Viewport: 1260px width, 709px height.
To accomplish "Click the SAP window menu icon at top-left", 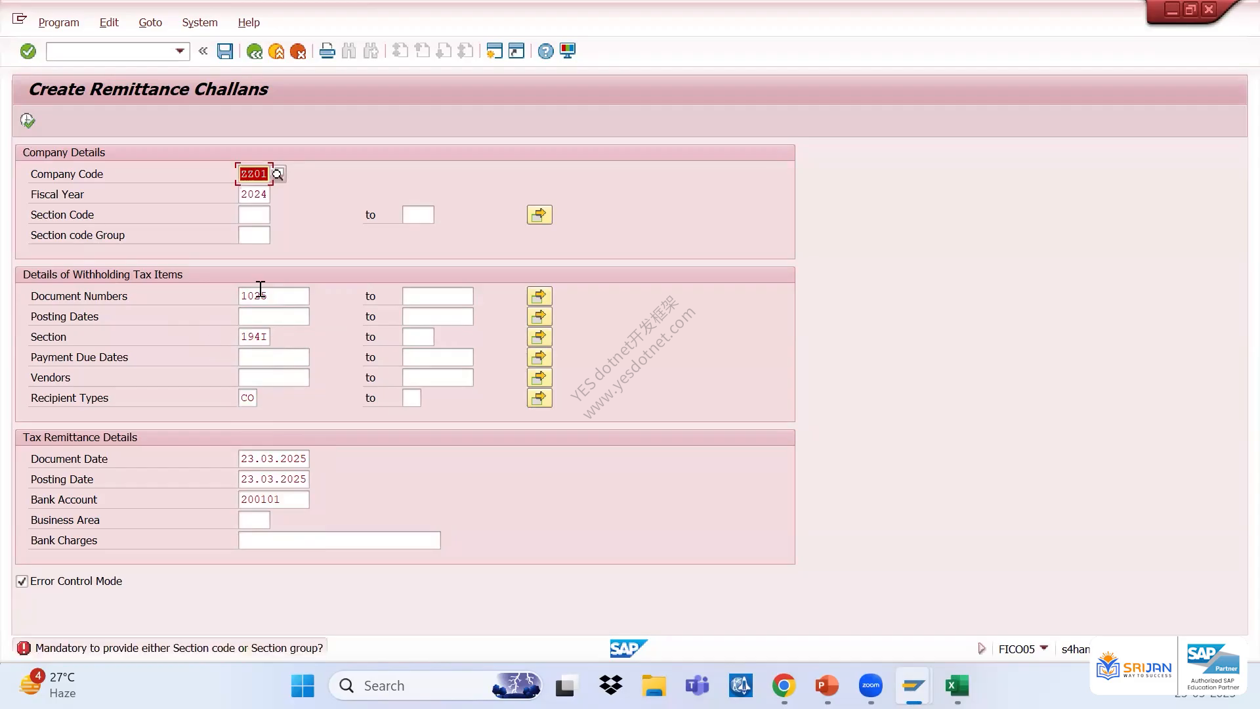I will pos(20,19).
